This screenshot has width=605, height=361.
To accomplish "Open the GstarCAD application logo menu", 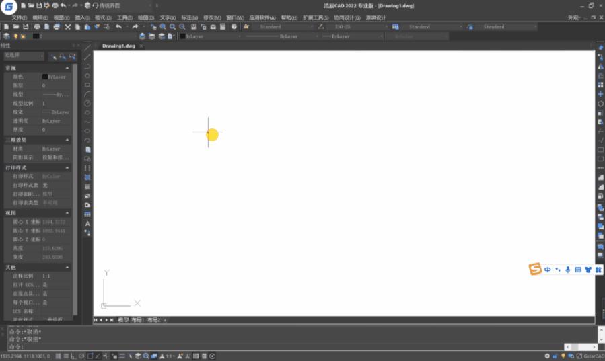I will pyautogui.click(x=8, y=8).
